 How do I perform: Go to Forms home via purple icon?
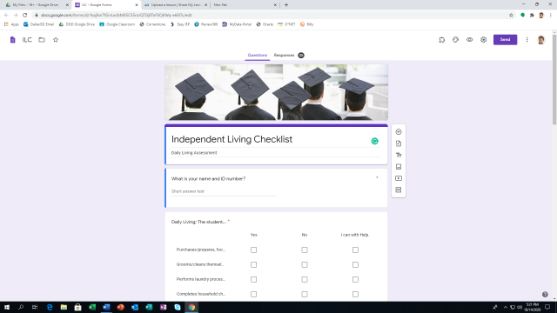point(13,40)
